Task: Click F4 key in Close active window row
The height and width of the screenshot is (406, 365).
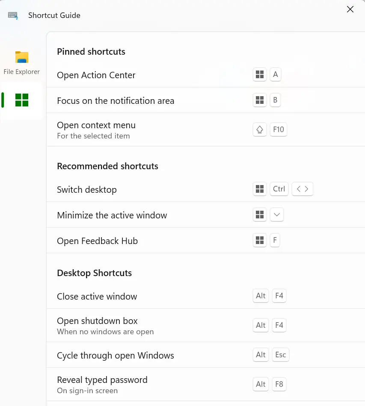Action: point(279,296)
